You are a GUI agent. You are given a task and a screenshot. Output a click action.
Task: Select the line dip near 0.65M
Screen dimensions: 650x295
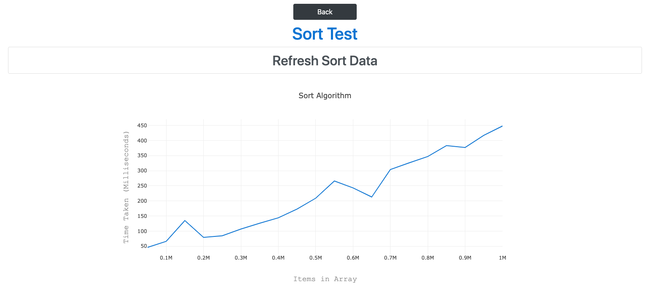[371, 197]
